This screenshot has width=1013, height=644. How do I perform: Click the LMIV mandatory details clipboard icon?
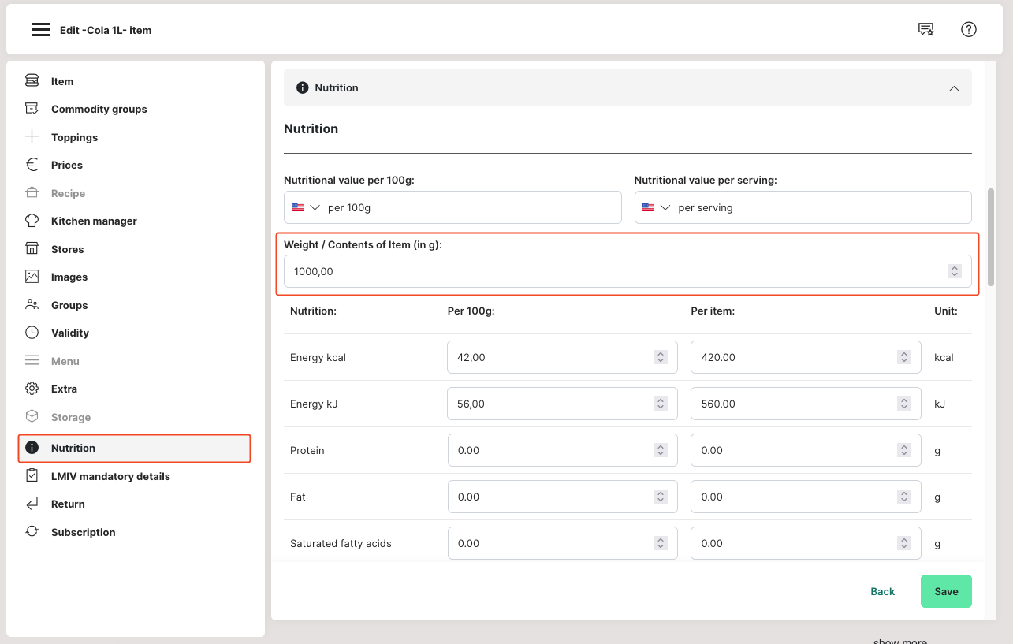(x=32, y=476)
